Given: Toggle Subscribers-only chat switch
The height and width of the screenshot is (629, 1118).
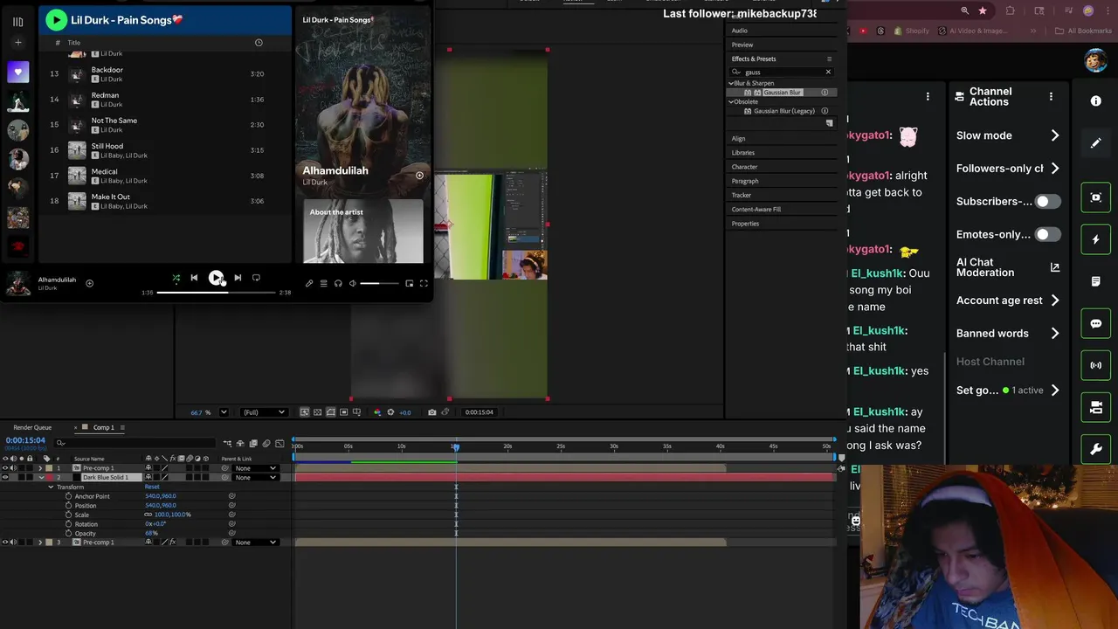Looking at the screenshot, I should [1047, 202].
